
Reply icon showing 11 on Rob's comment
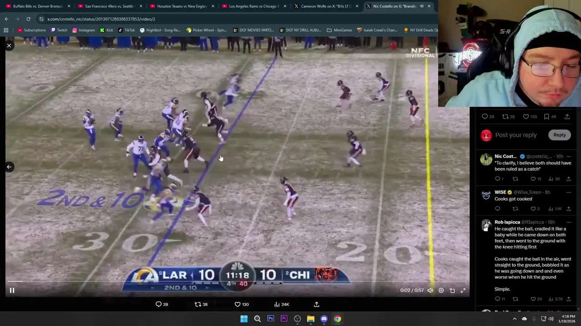(x=500, y=299)
